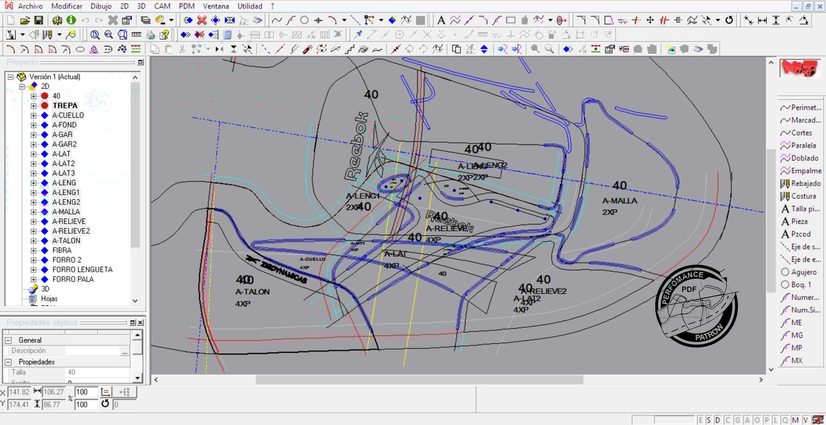Select the Hojas tree item
The height and width of the screenshot is (425, 826).
click(50, 299)
